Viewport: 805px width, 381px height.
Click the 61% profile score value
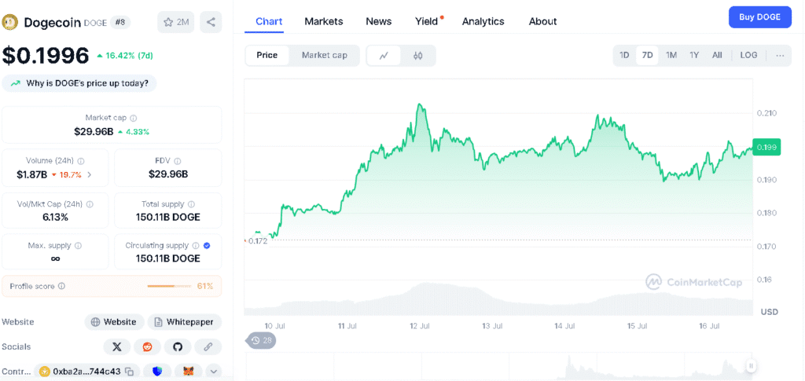pyautogui.click(x=205, y=286)
